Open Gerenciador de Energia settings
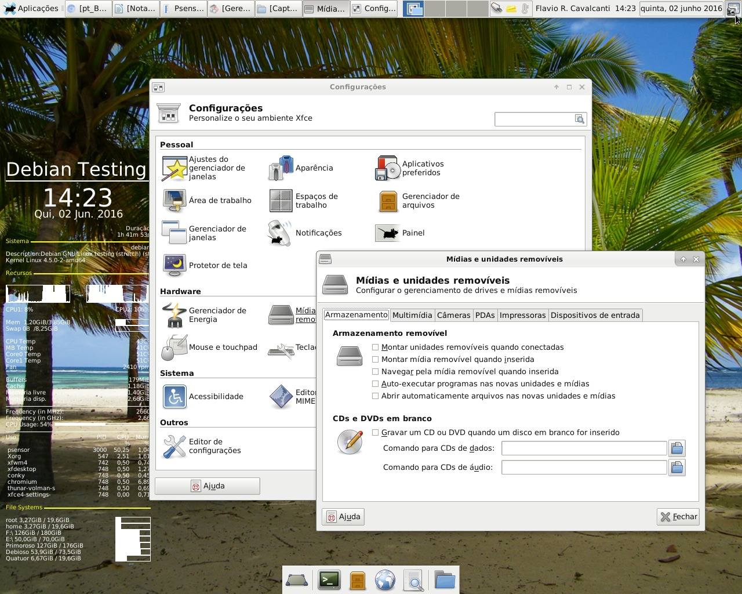742x594 pixels. coord(174,315)
